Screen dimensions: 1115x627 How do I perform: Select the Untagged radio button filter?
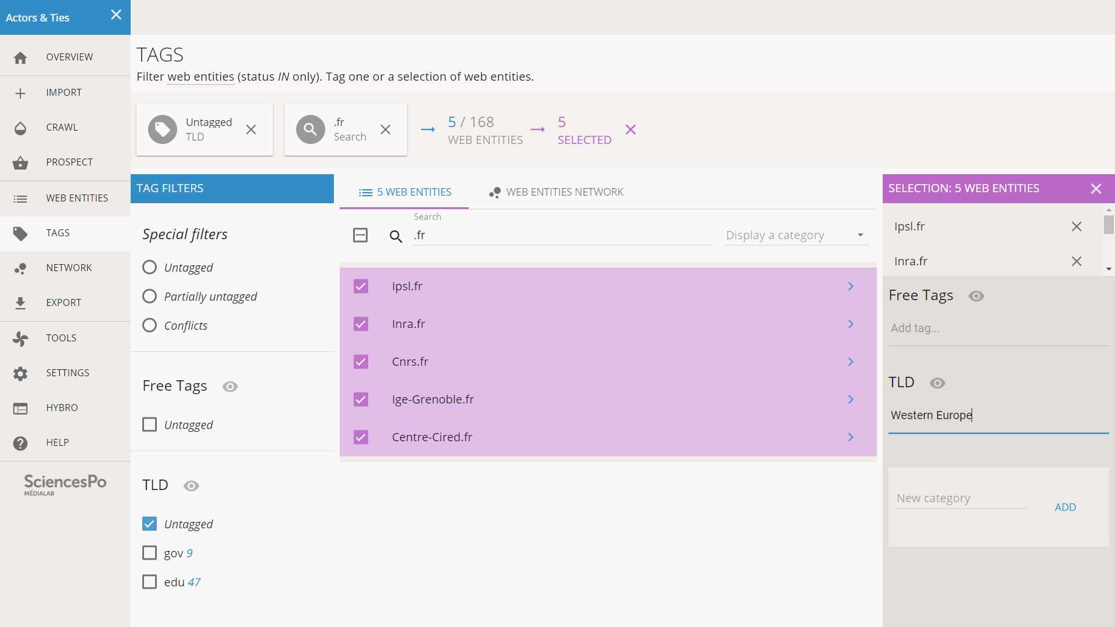click(149, 267)
